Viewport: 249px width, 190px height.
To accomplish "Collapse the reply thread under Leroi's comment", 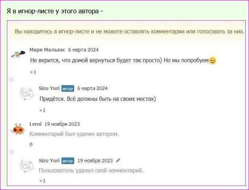I will (x=12, y=152).
